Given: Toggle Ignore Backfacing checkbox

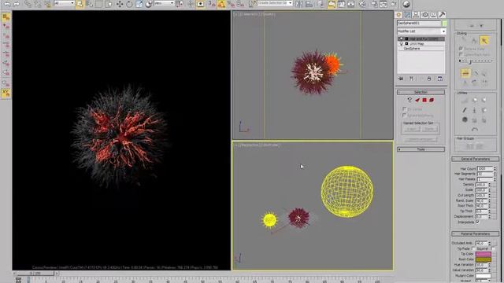Looking at the screenshot, I should pyautogui.click(x=405, y=116).
